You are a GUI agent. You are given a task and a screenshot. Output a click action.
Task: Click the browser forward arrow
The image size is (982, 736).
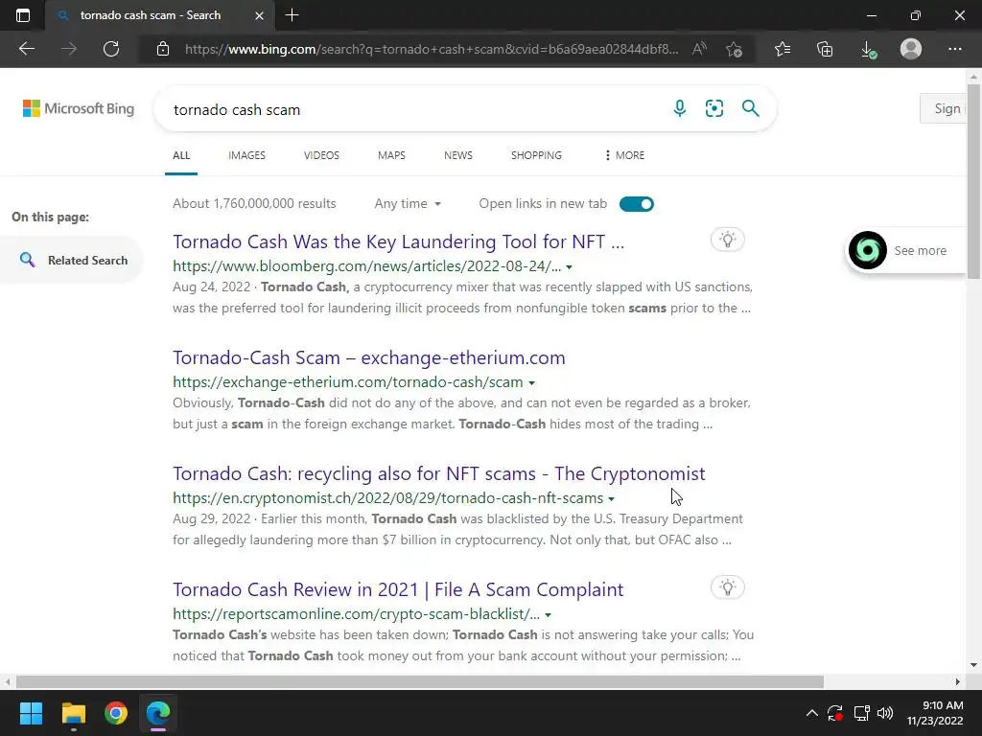click(x=69, y=49)
